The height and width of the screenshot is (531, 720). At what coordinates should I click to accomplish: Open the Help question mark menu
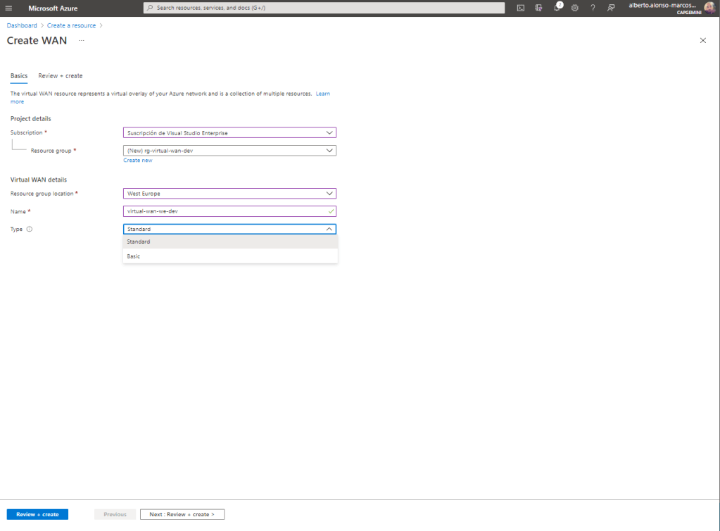(593, 8)
